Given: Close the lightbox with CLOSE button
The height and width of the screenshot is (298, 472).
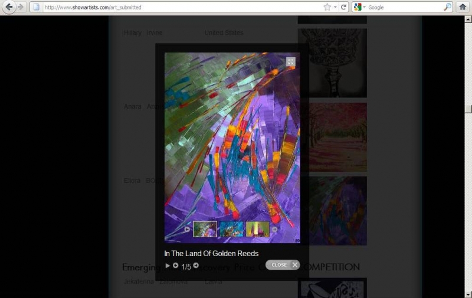Looking at the screenshot, I should pos(283,265).
